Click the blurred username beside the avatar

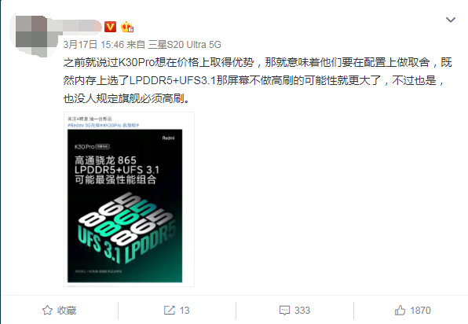point(76,26)
